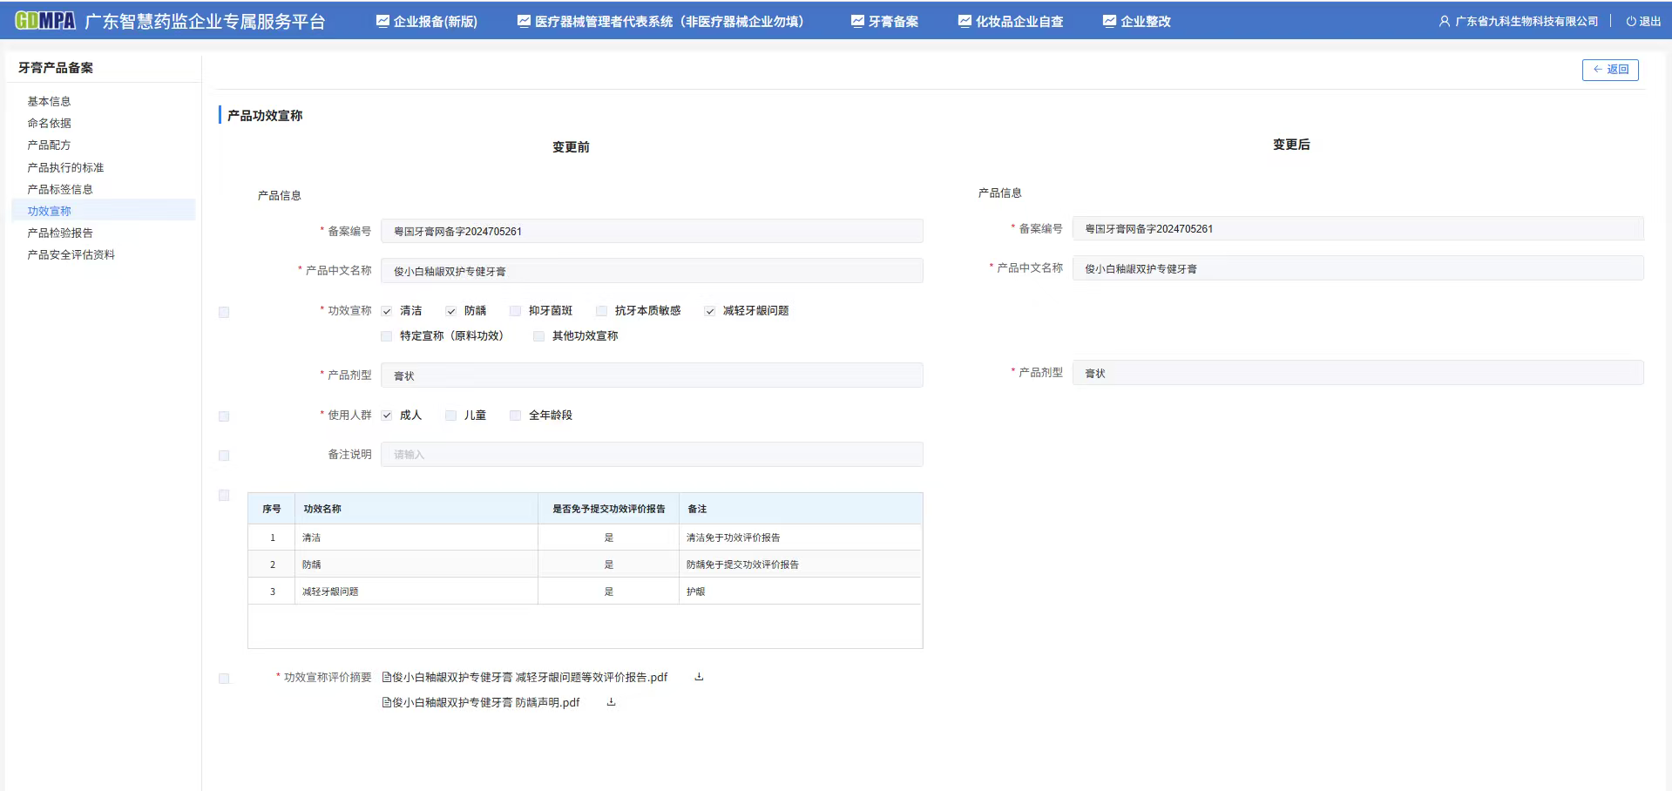Click the power icon next to 退出
Image resolution: width=1672 pixels, height=791 pixels.
click(1630, 20)
